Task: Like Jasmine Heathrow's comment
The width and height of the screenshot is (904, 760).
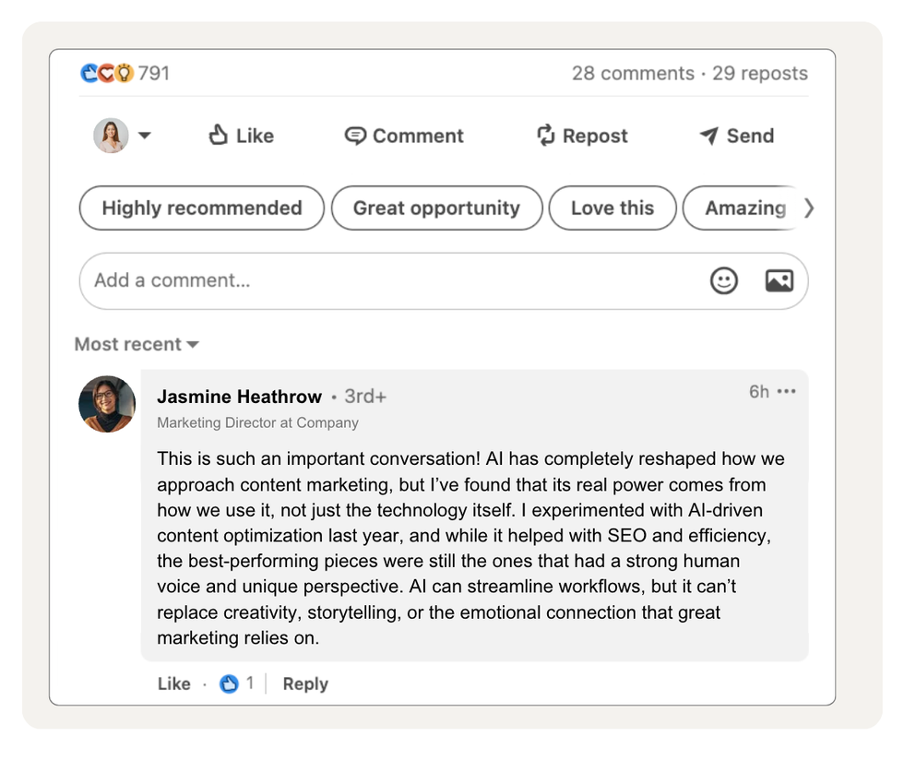Action: 173,683
